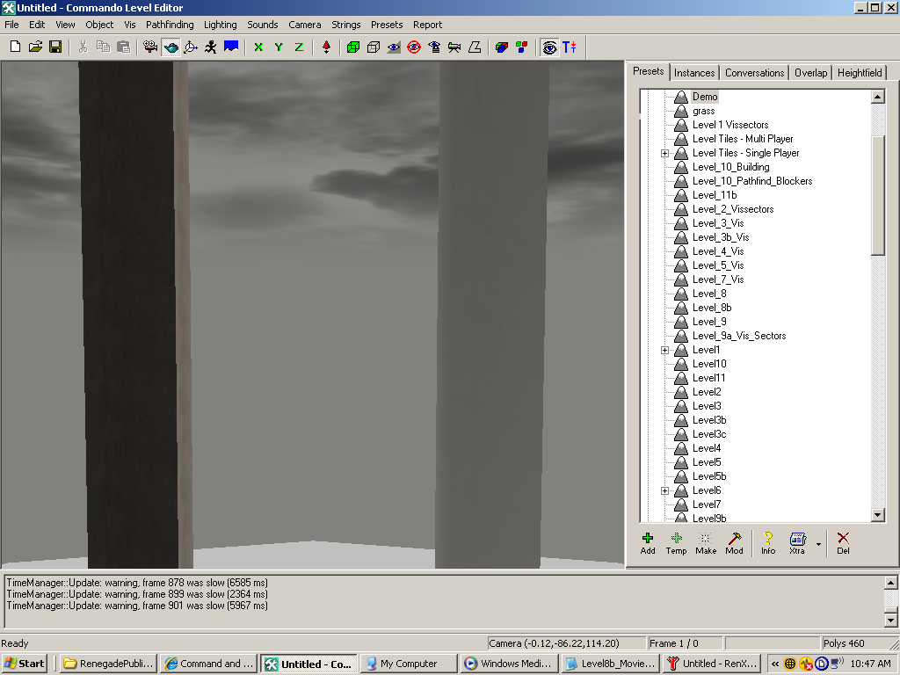This screenshot has height=675, width=900.
Task: Toggle the Z axis restriction button
Action: [x=299, y=47]
